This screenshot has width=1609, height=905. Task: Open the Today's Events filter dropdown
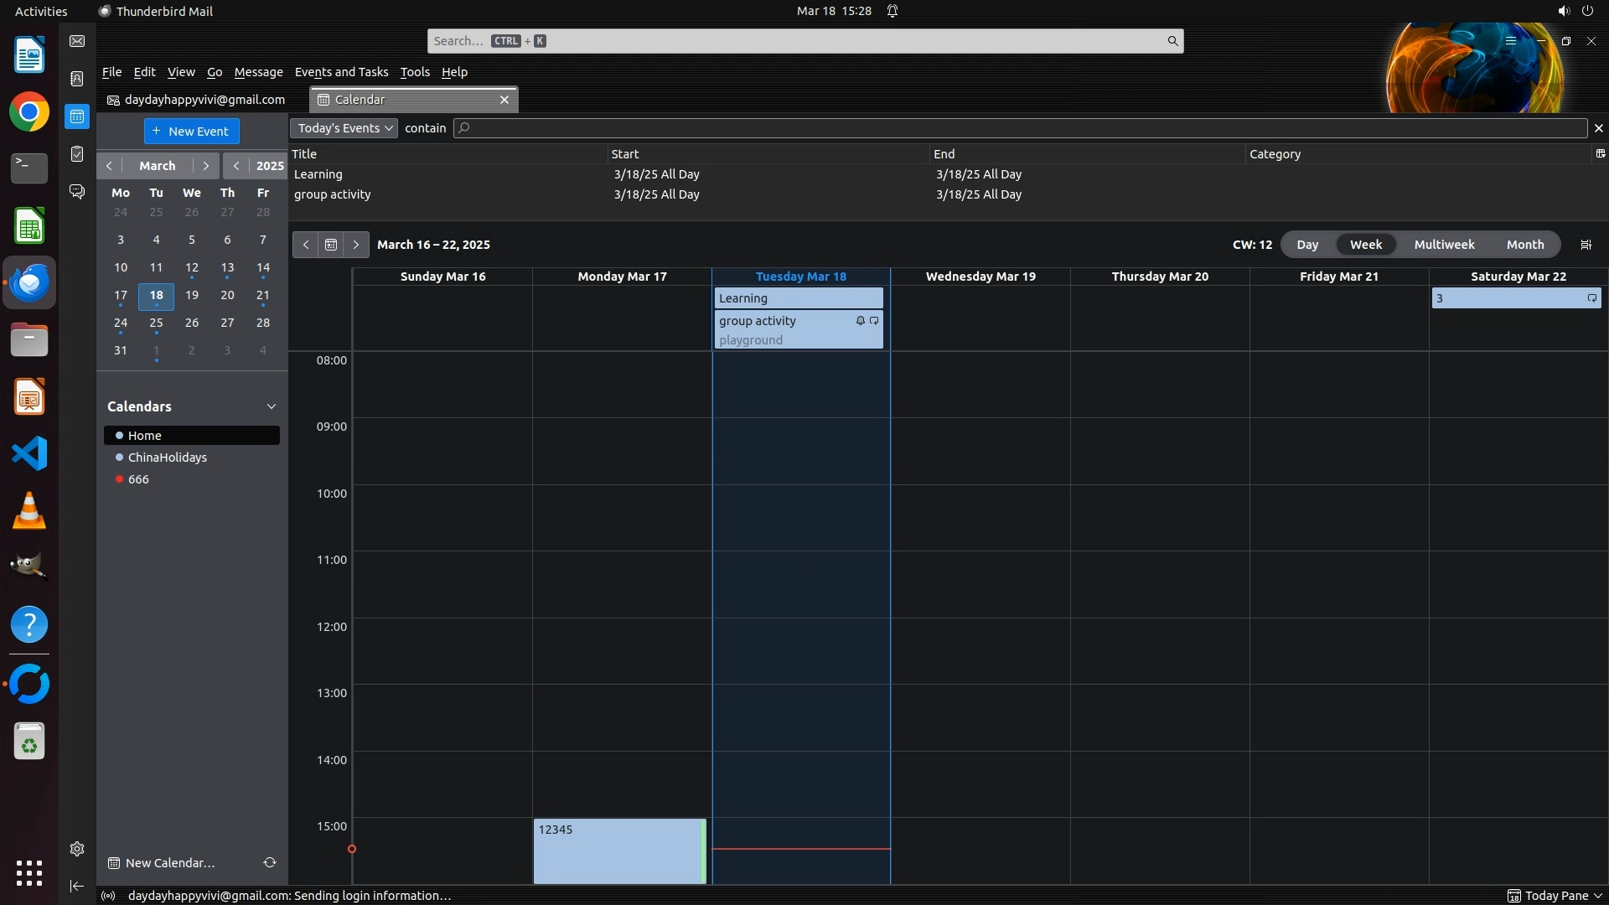coord(344,128)
